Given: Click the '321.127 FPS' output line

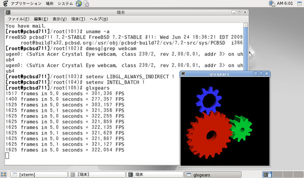Looking at the screenshot, I should [x=65, y=144].
